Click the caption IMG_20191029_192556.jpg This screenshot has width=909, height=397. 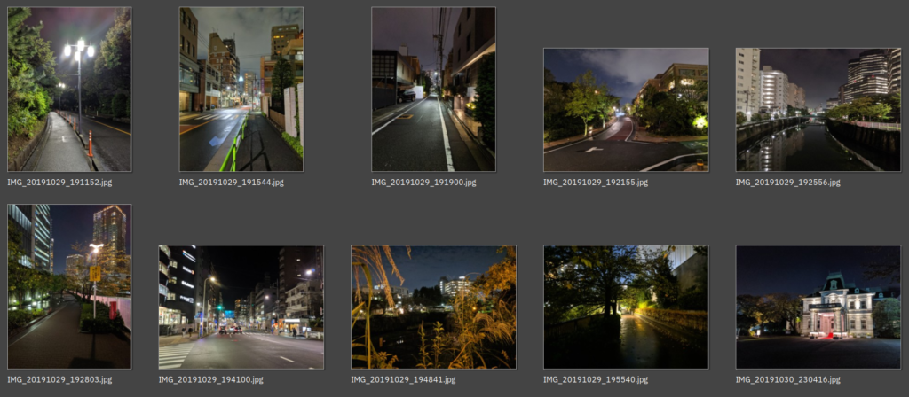click(788, 183)
